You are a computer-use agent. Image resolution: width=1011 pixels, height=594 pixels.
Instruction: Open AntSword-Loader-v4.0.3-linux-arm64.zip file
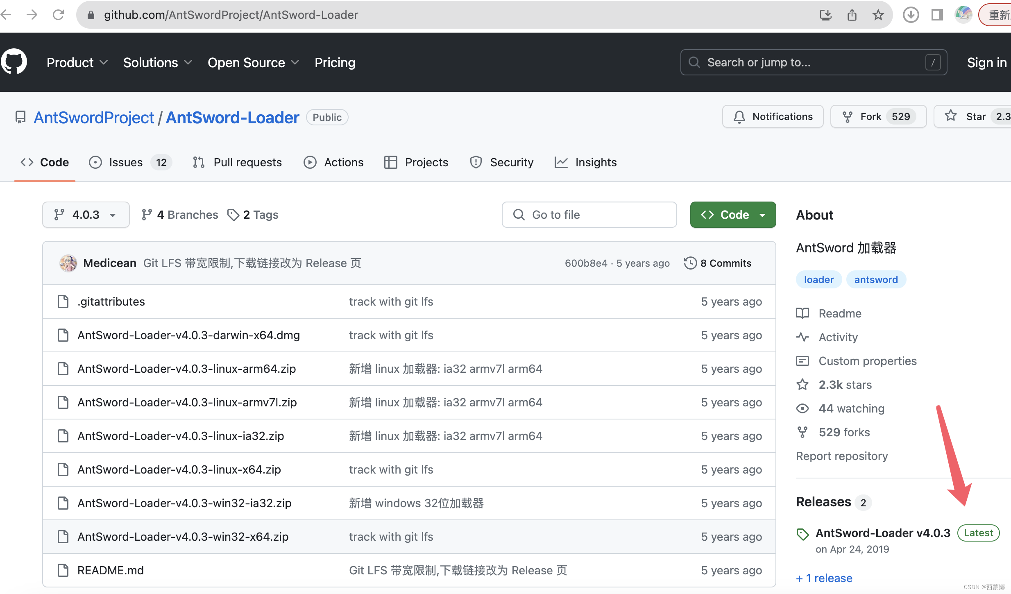click(186, 369)
